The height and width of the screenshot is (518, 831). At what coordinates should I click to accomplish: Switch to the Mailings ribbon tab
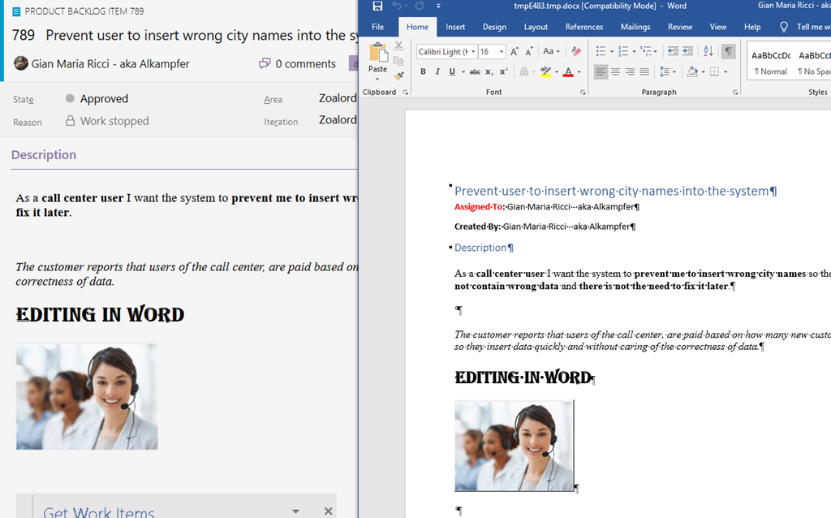pyautogui.click(x=635, y=26)
